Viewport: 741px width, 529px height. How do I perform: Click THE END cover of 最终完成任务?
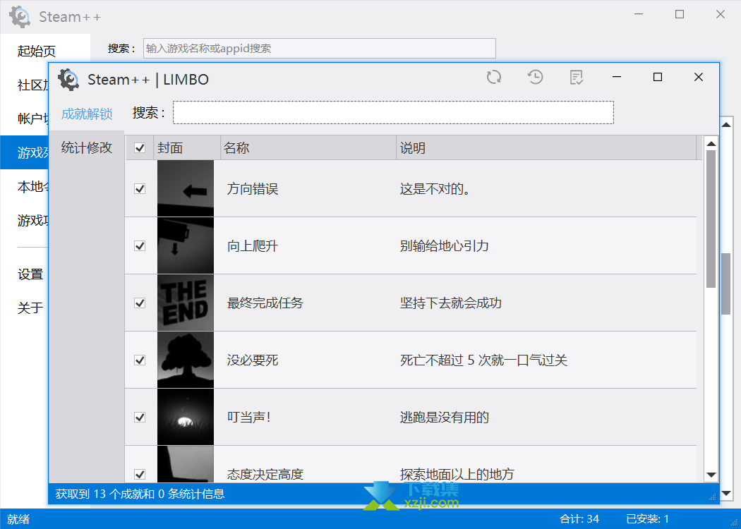coord(185,303)
